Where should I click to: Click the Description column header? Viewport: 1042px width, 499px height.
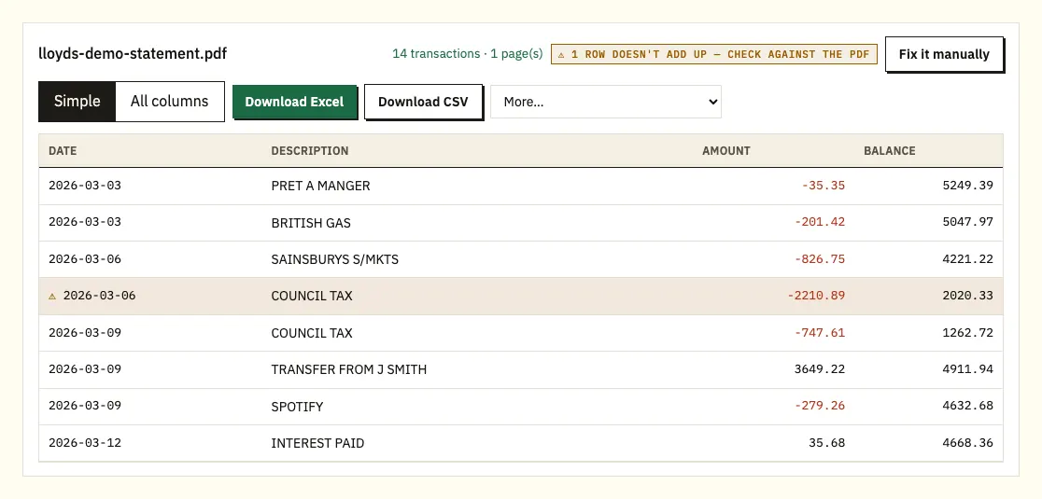(x=310, y=150)
